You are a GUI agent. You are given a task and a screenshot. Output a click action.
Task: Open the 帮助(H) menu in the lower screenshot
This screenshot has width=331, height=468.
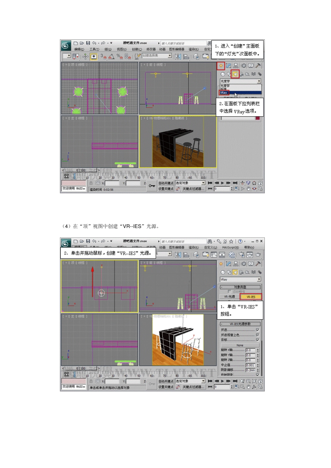[249, 248]
